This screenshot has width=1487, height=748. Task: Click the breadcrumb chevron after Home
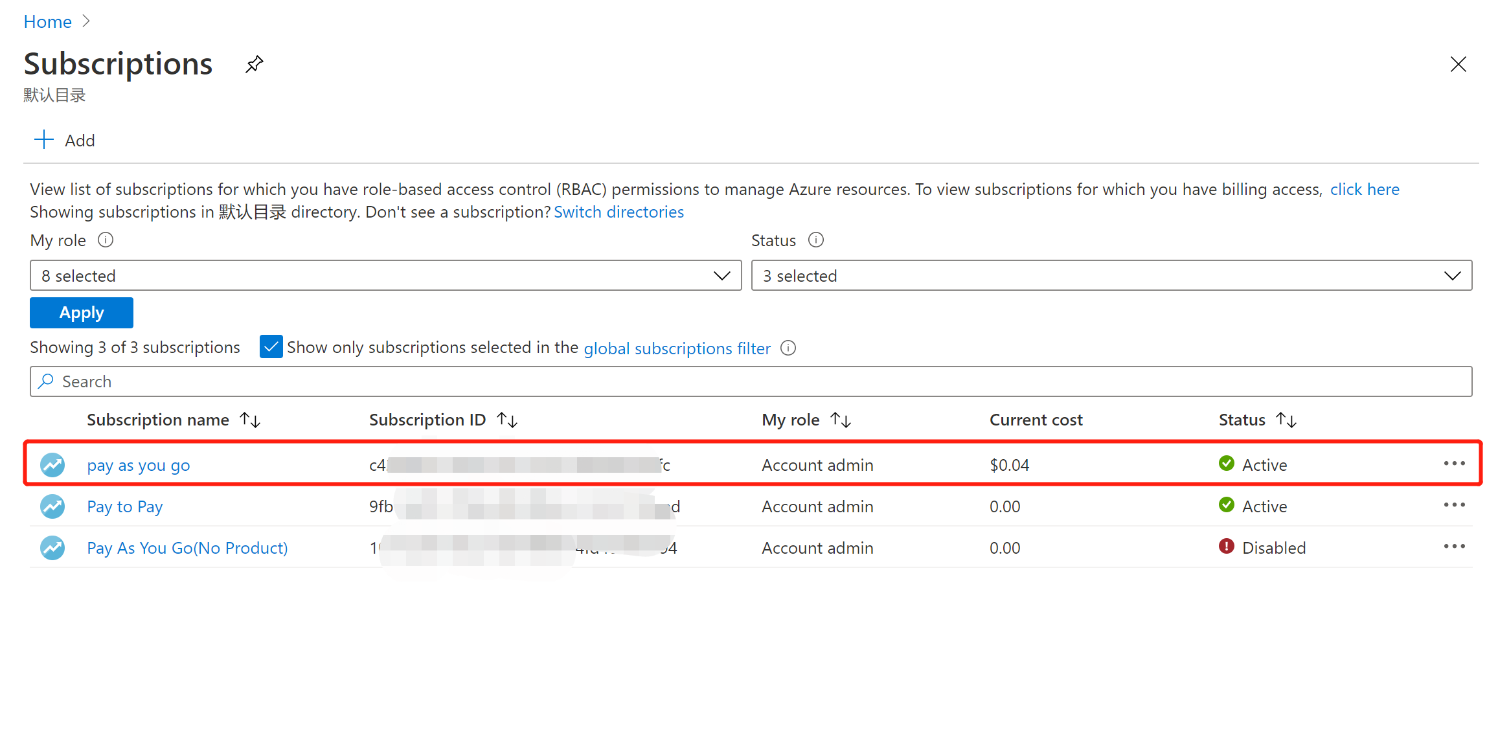pyautogui.click(x=86, y=21)
